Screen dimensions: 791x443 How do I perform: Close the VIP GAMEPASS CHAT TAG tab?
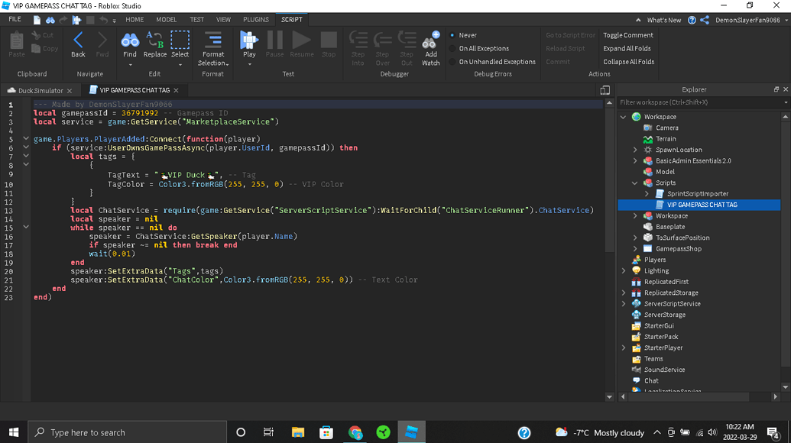pyautogui.click(x=176, y=90)
